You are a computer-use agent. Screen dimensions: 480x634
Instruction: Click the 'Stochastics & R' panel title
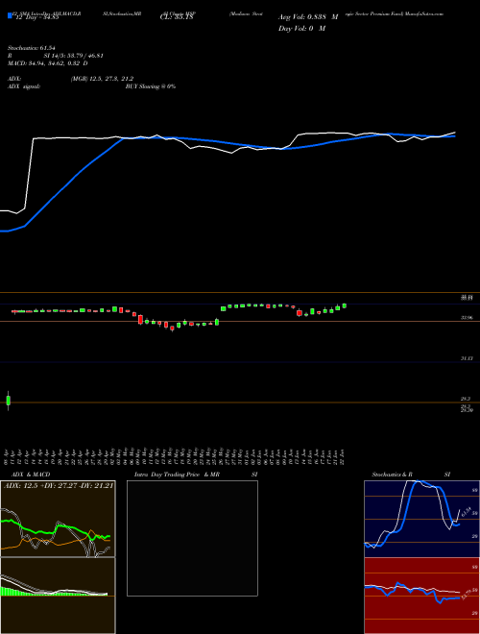(x=392, y=475)
